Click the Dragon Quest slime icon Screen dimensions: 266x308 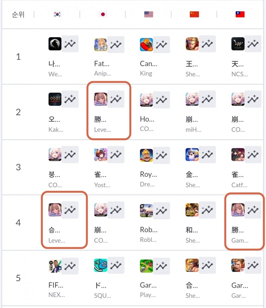[x=100, y=265]
